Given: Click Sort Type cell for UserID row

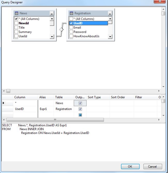Looking at the screenshot, I should pyautogui.click(x=98, y=109).
